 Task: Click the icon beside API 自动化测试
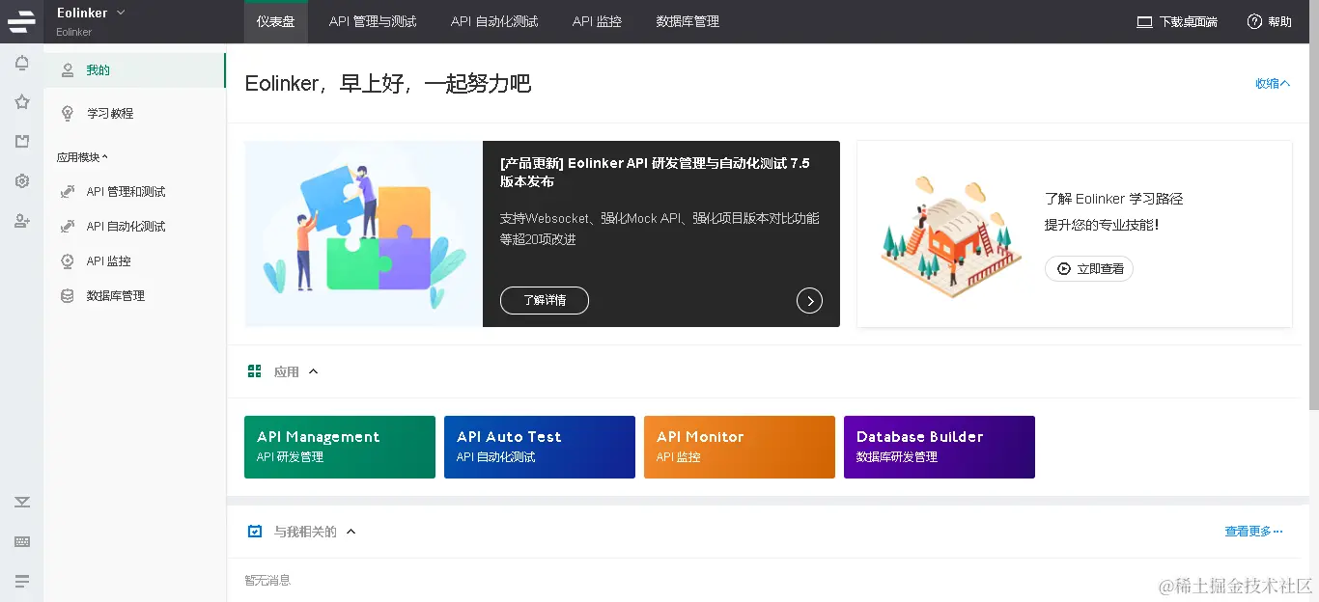tap(68, 226)
